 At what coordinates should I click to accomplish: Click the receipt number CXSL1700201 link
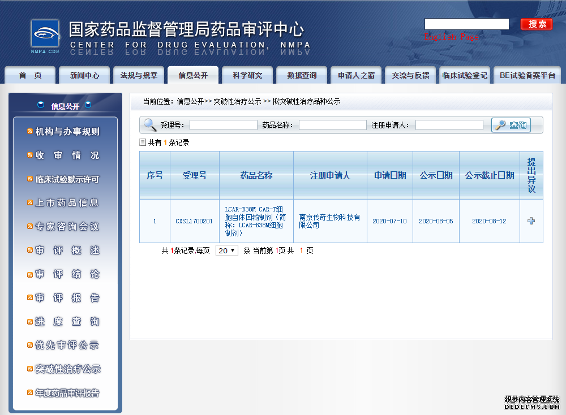[194, 221]
